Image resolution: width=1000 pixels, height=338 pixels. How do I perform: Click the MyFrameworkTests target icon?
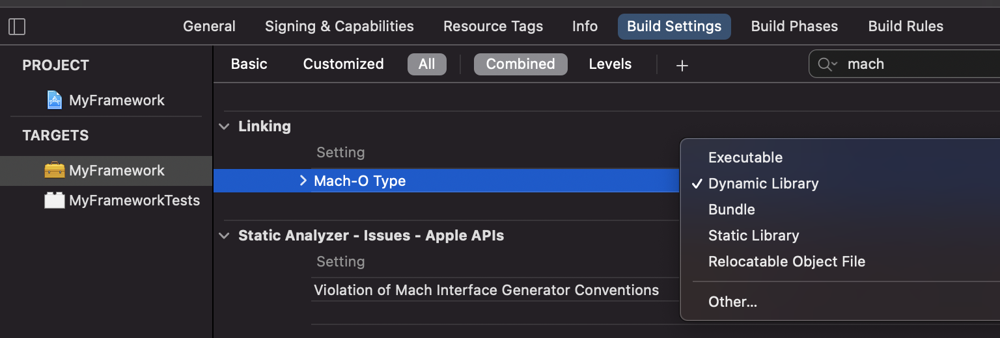click(x=55, y=200)
